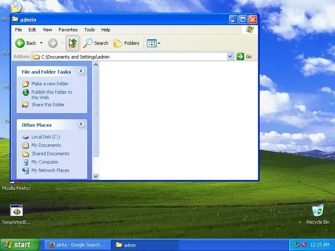The image size is (335, 251).
Task: Open the Favorites menu
Action: point(68,30)
